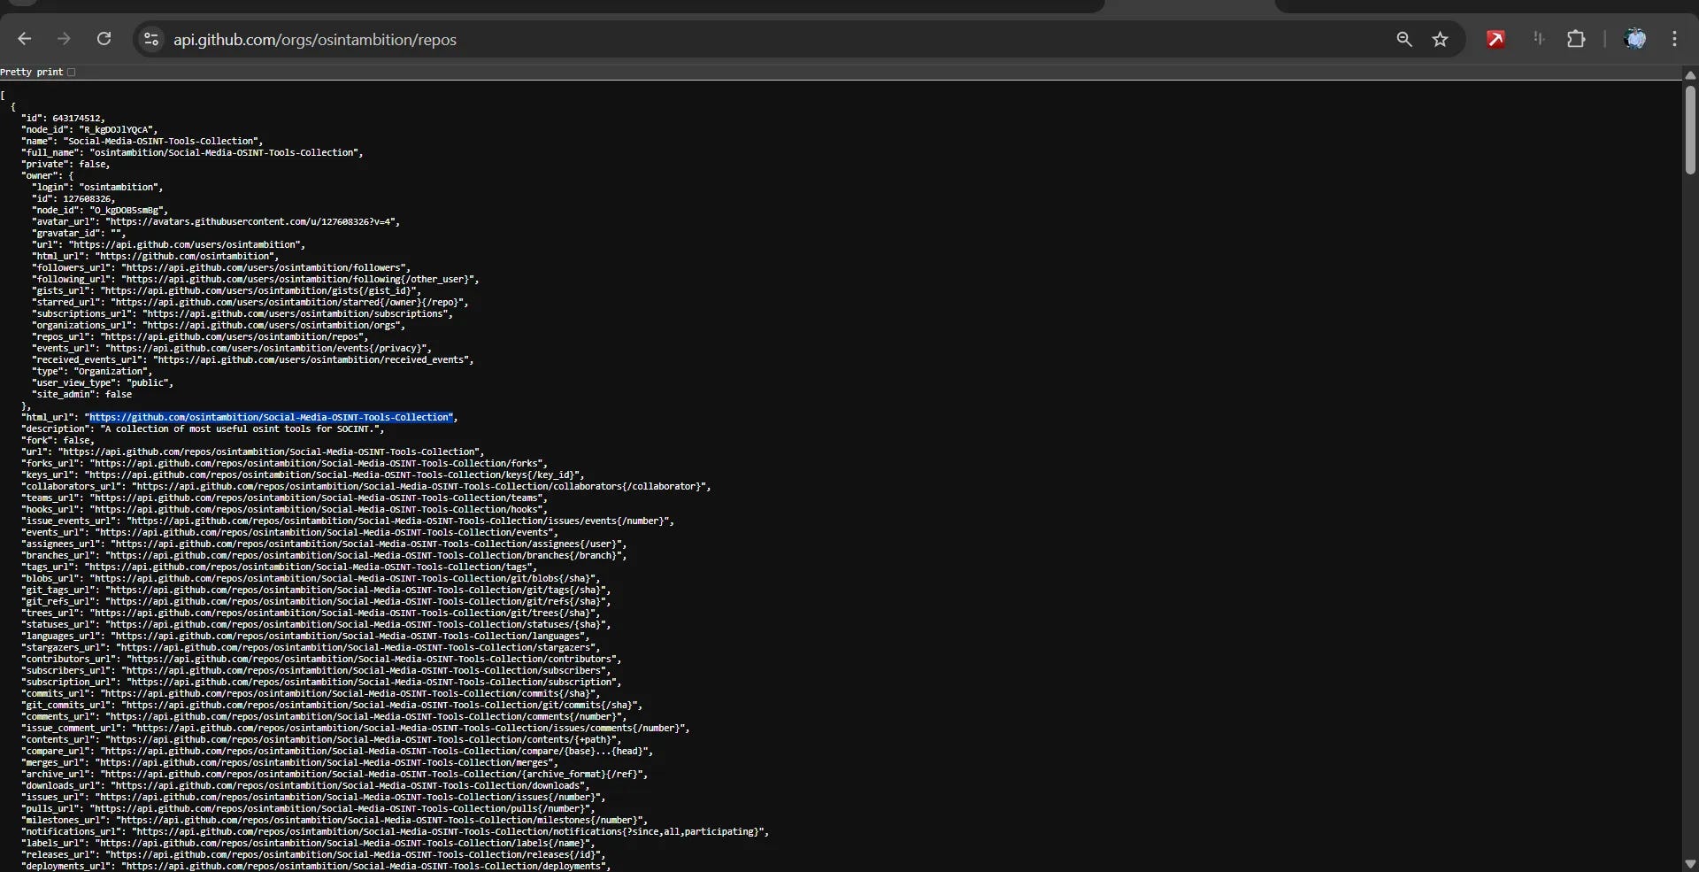This screenshot has width=1699, height=872.
Task: Click the "keys_url" line
Action: click(x=303, y=475)
